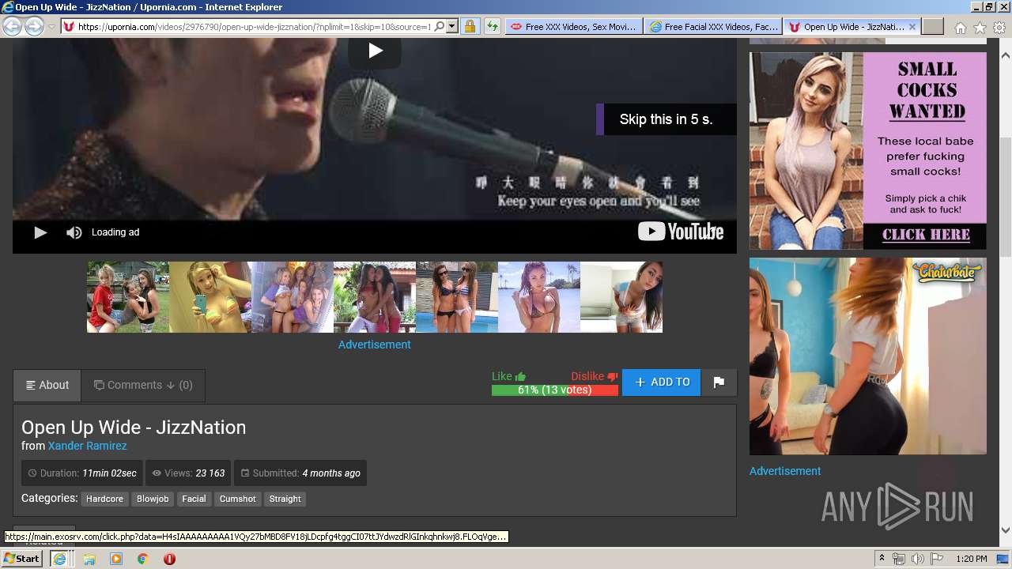1012x569 pixels.
Task: Open a new blank tab button
Action: click(x=933, y=26)
